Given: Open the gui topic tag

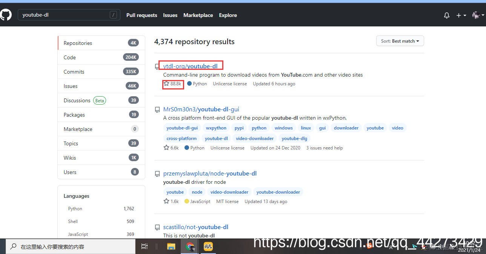Looking at the screenshot, I should point(323,128).
